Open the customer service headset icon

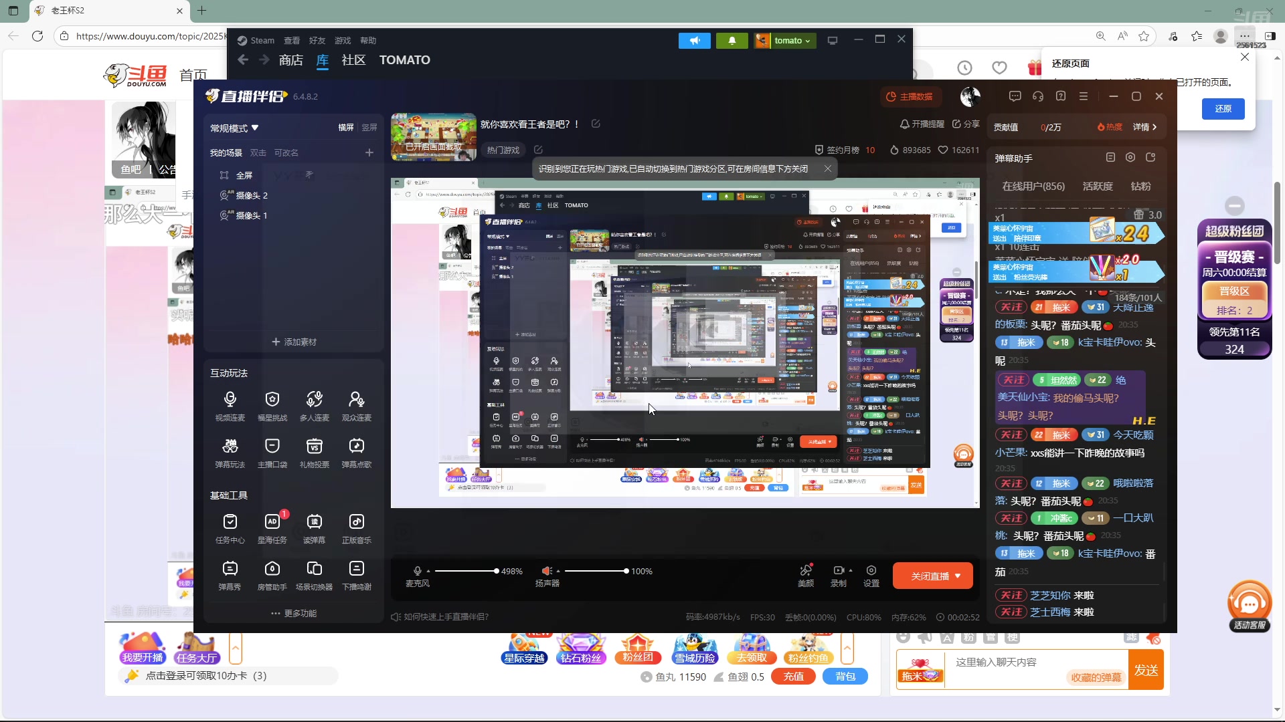pos(1038,96)
